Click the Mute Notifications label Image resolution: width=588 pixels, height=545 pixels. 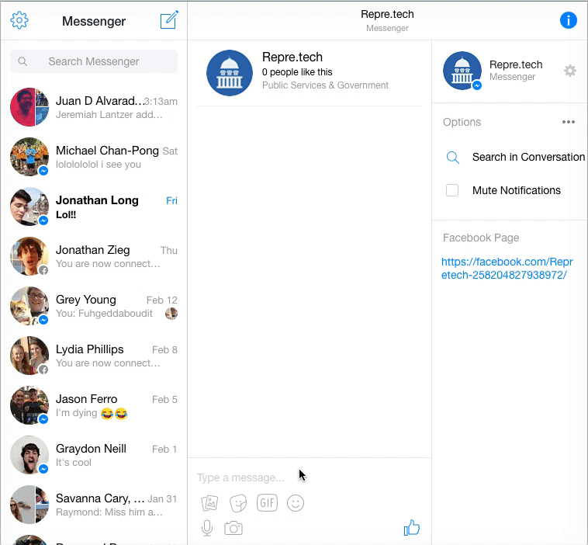517,190
